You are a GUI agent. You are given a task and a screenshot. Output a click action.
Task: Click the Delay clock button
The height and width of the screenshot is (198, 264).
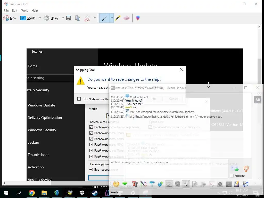coord(51,18)
